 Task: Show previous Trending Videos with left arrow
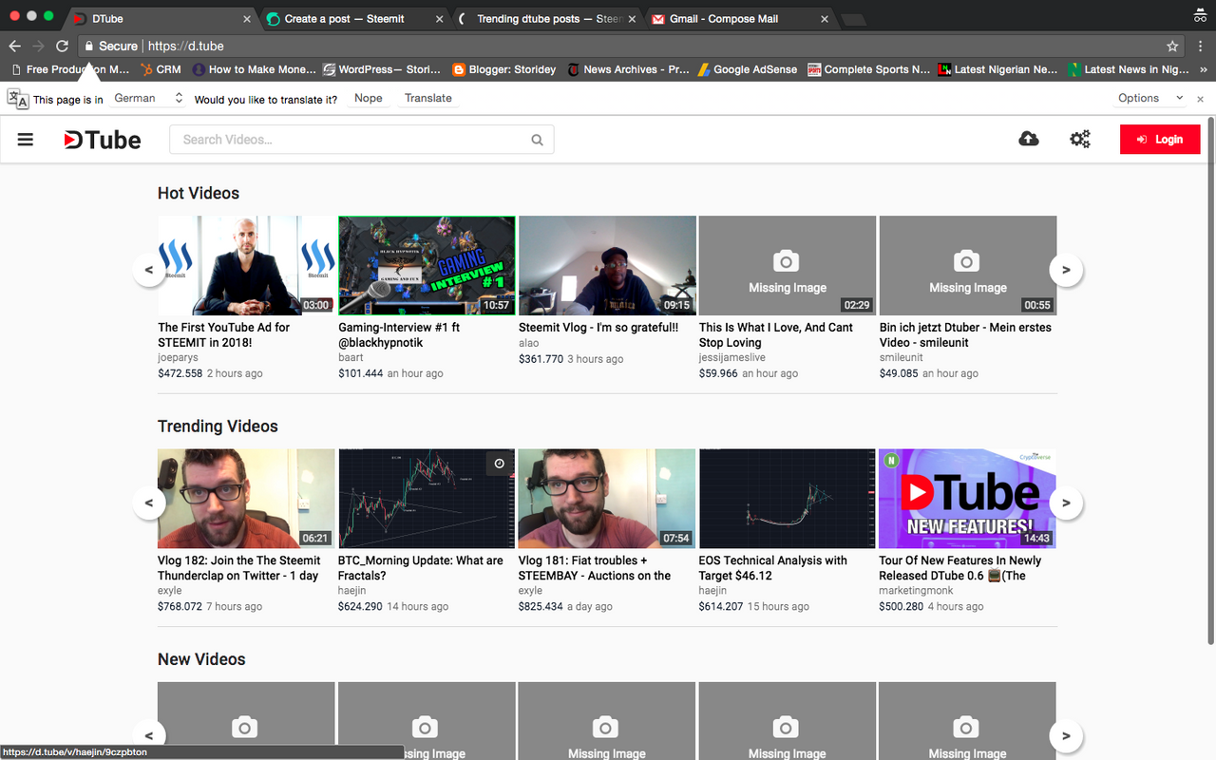click(149, 503)
